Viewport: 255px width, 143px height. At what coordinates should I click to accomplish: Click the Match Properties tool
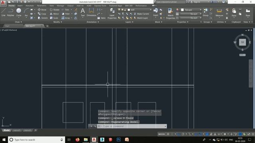[x=170, y=14]
